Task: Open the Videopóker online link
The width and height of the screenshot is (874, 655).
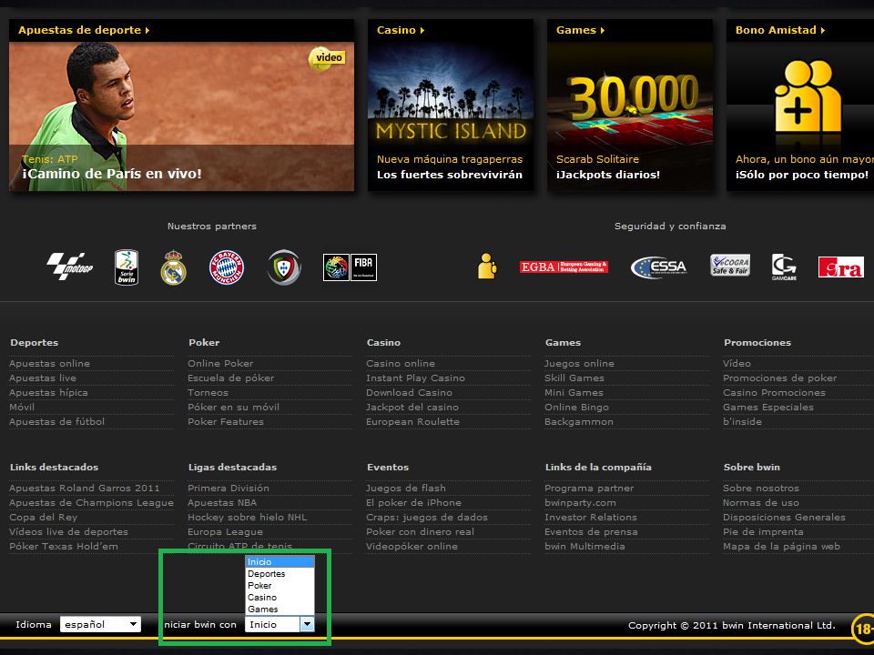Action: coord(412,547)
